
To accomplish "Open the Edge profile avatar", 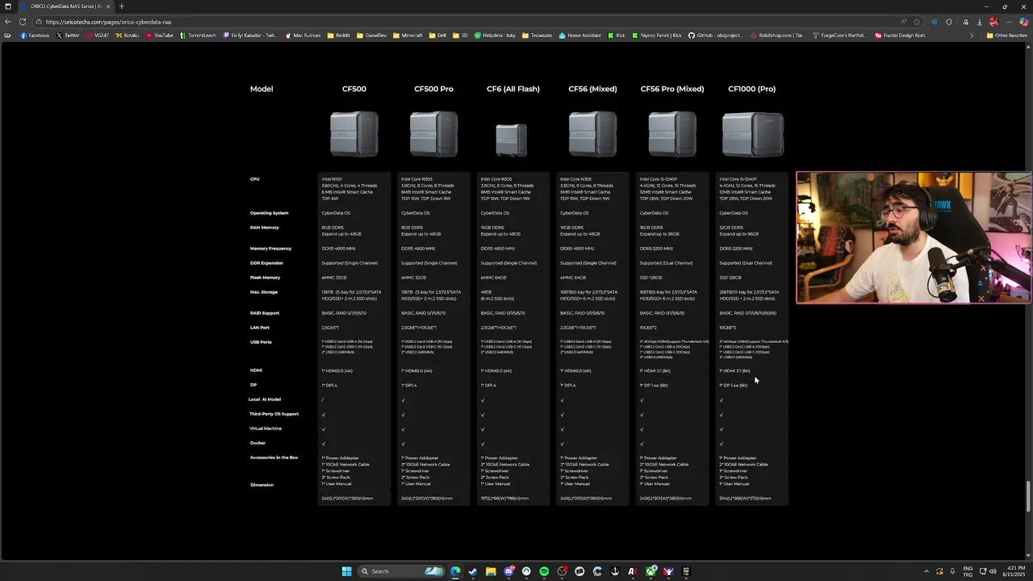I will coord(994,22).
